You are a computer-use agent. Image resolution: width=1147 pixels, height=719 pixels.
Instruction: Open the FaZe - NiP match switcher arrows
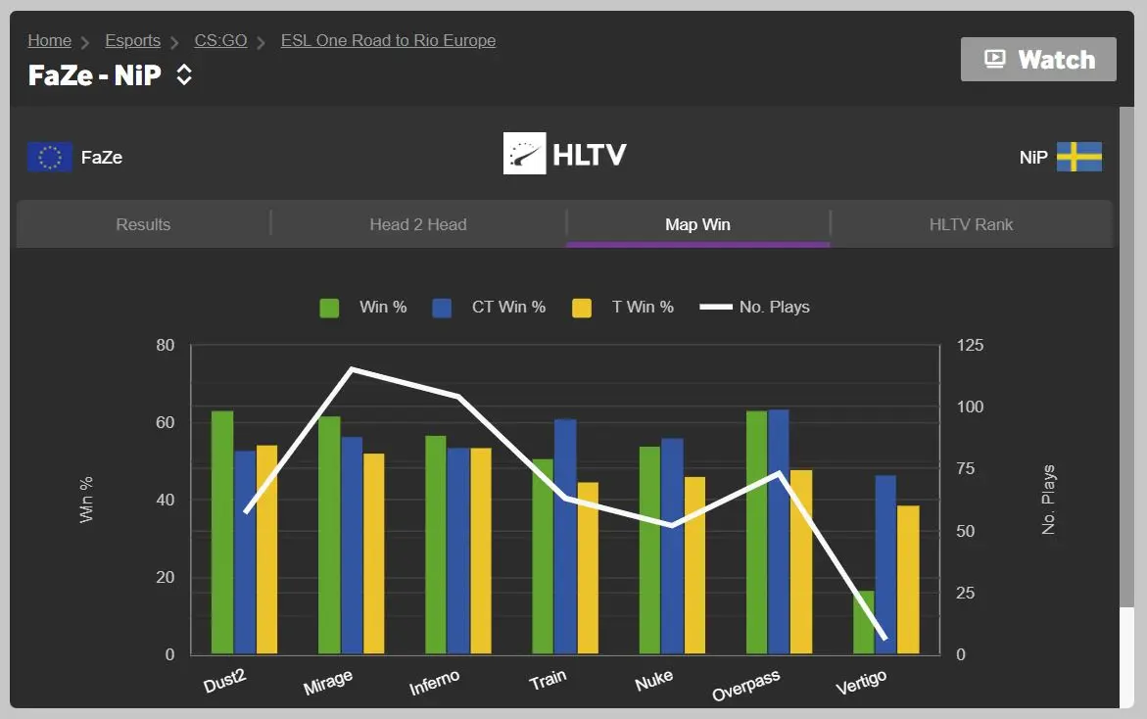click(x=184, y=74)
